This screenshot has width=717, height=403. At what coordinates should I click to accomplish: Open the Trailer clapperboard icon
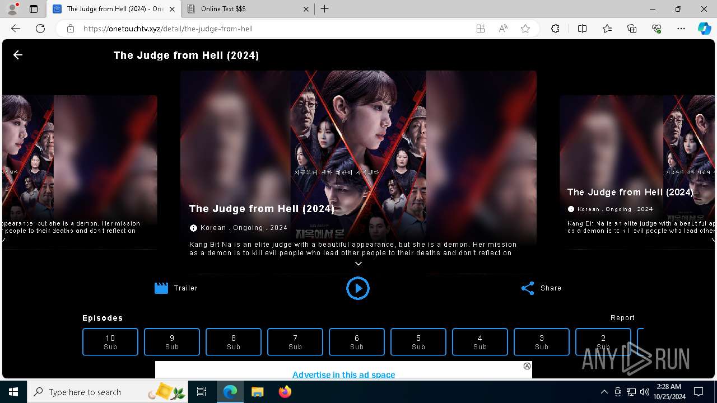pos(161,288)
